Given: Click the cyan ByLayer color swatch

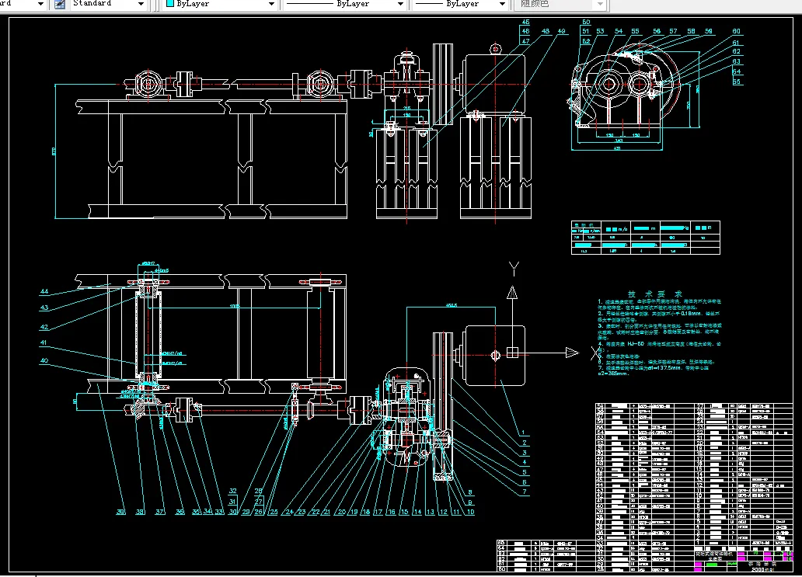Looking at the screenshot, I should tap(169, 4).
